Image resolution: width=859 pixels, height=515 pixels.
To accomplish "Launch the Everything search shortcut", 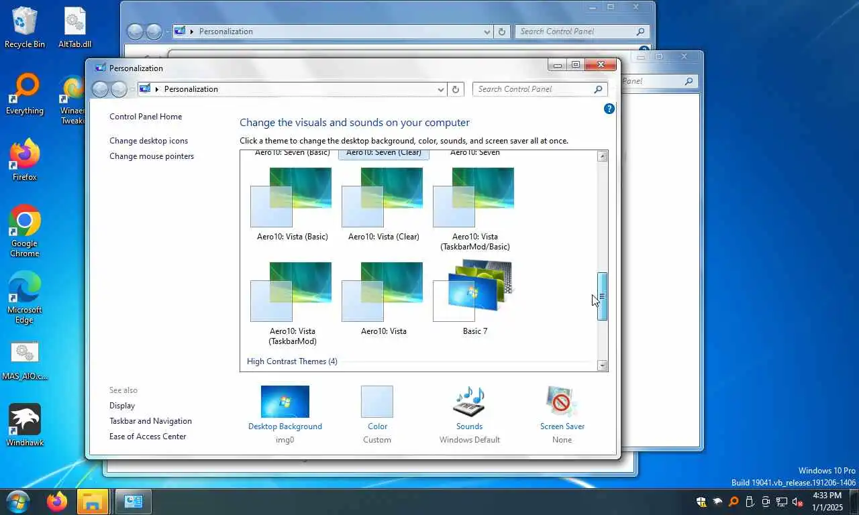I will [x=25, y=95].
